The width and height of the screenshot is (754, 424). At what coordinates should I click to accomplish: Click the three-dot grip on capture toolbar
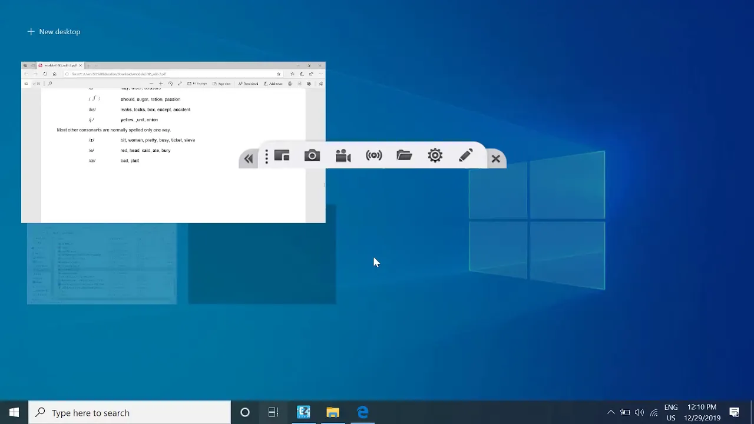pos(267,157)
